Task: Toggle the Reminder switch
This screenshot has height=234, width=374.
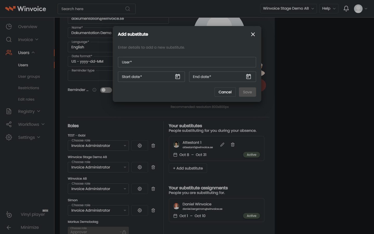Action: (x=106, y=90)
